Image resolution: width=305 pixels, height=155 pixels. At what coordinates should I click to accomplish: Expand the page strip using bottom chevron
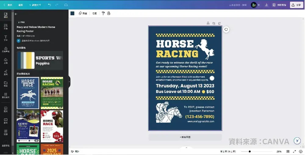click(186, 148)
